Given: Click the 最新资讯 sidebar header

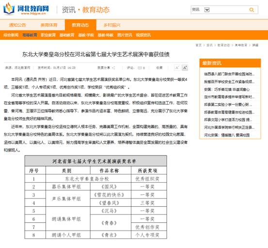Looking at the screenshot, I should [x=230, y=63].
